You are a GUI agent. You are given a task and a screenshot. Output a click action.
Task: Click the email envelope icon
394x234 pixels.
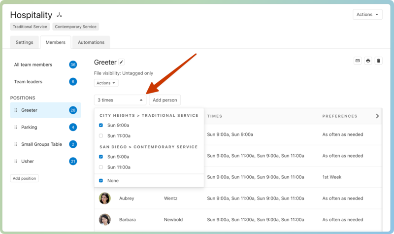point(358,61)
